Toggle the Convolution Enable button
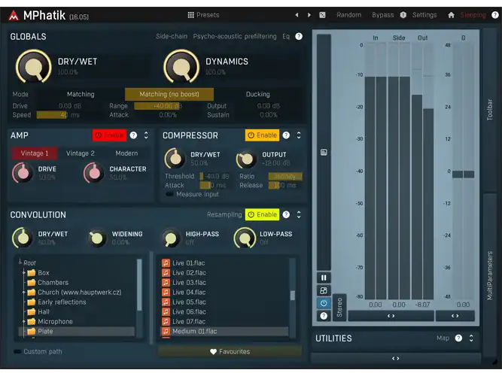 pyautogui.click(x=262, y=214)
